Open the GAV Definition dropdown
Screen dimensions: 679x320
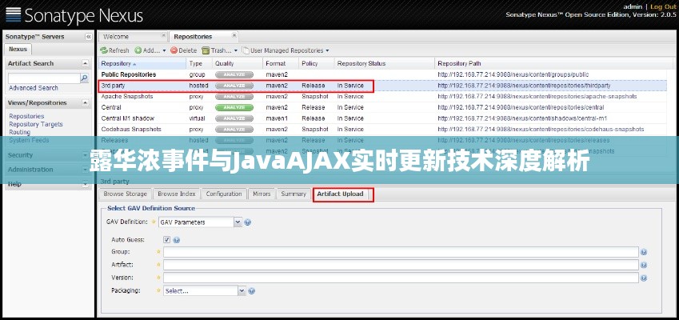238,222
